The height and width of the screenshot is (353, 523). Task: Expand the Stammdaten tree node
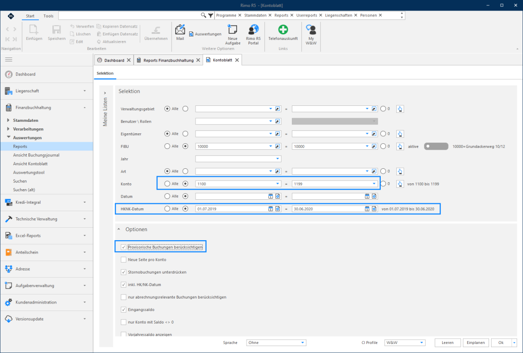click(x=8, y=120)
